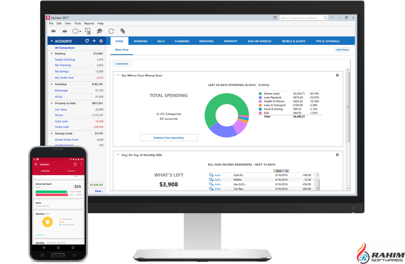Click the reminder icon on the Gas & El... row

coord(211,184)
